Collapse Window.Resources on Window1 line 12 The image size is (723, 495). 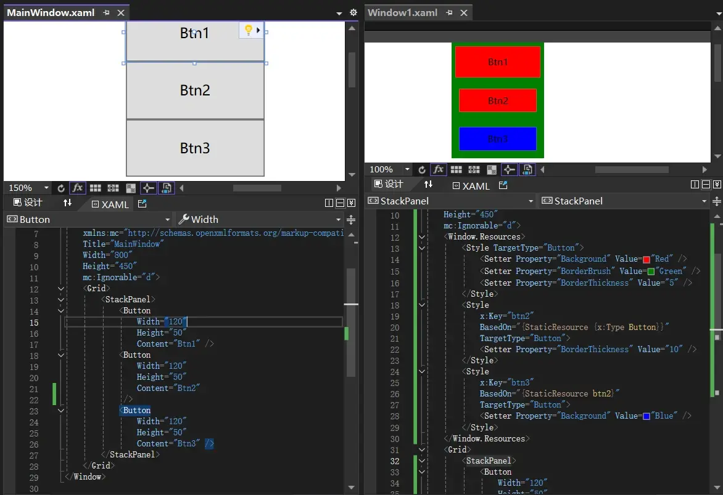(421, 238)
